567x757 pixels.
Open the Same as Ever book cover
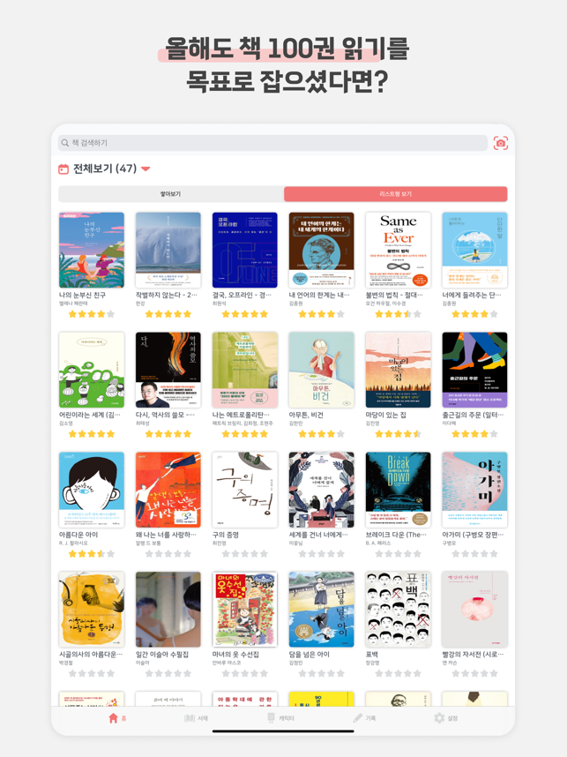[x=398, y=250]
